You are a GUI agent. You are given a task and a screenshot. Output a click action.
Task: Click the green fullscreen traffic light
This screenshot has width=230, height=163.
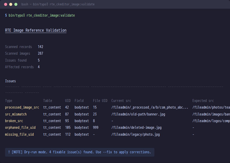point(16,4)
